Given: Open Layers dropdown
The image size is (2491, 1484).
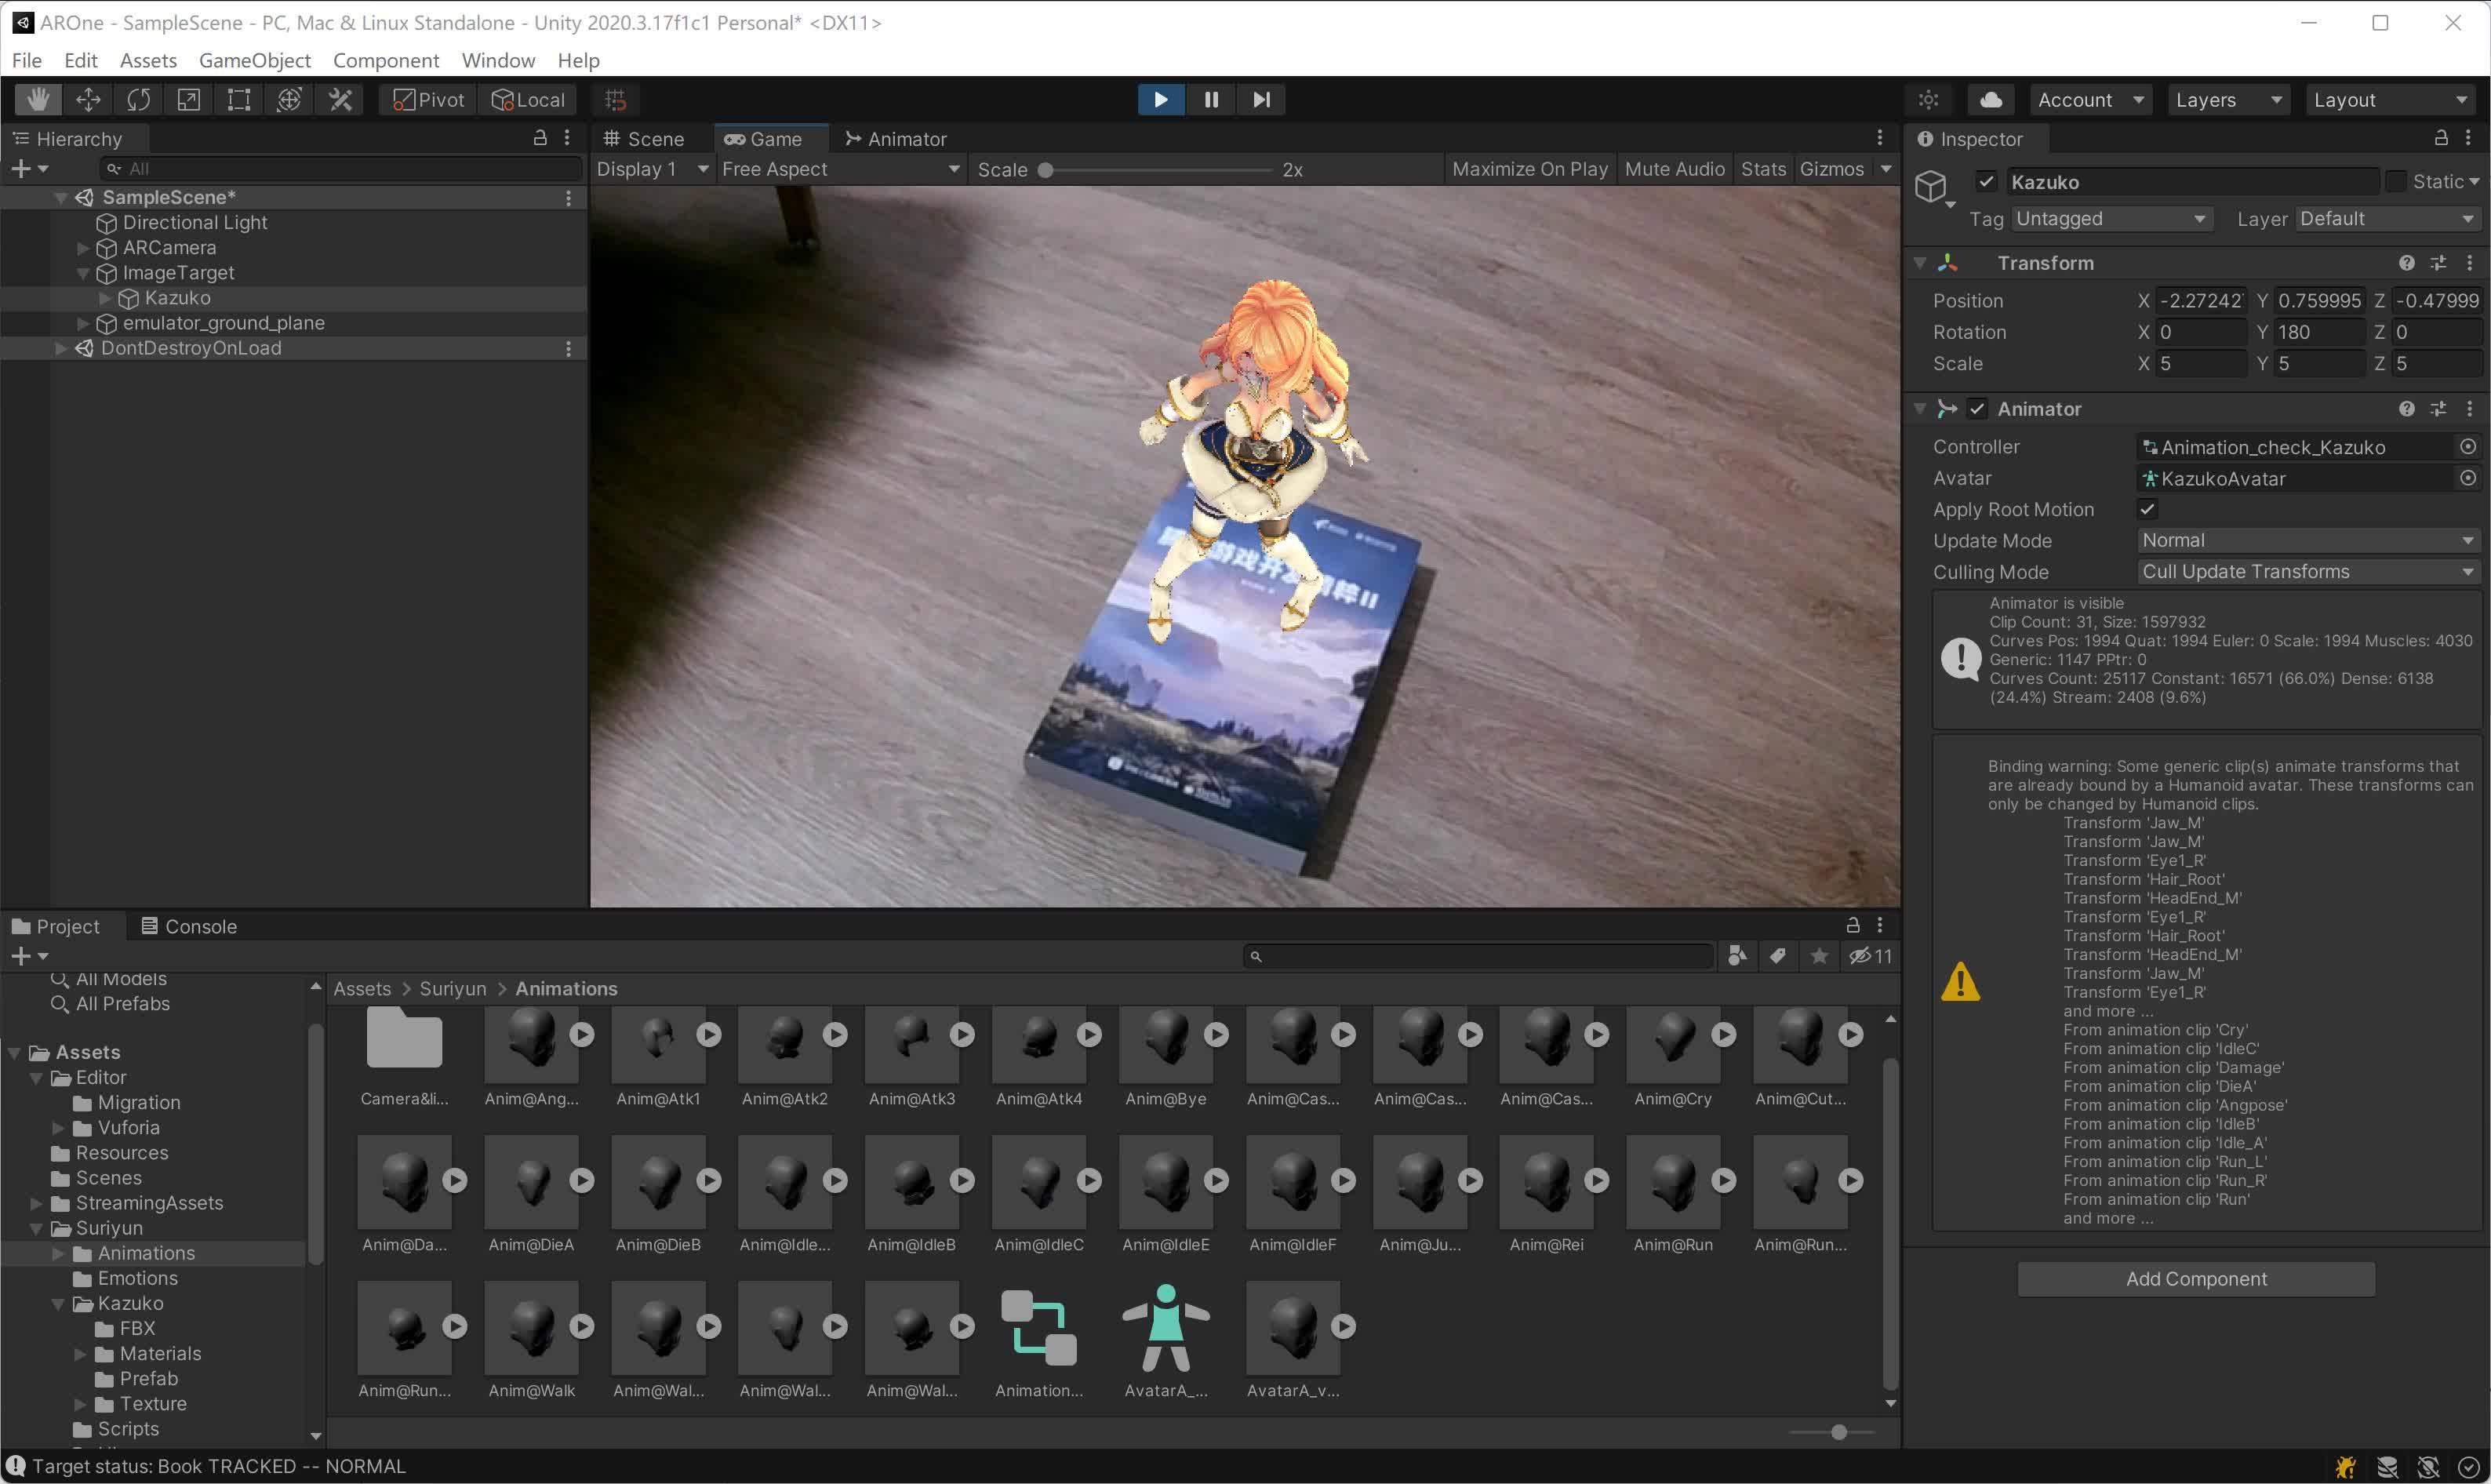Looking at the screenshot, I should click(x=2228, y=99).
